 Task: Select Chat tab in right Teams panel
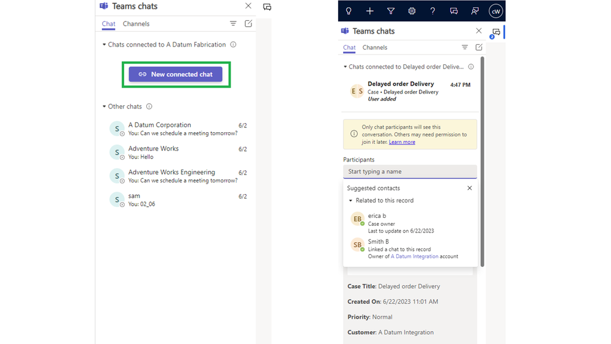pos(349,48)
